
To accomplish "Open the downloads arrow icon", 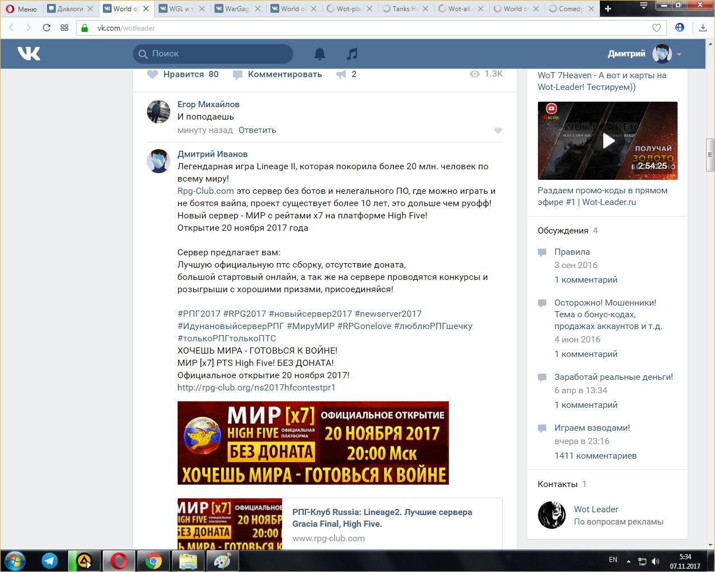I will click(703, 28).
